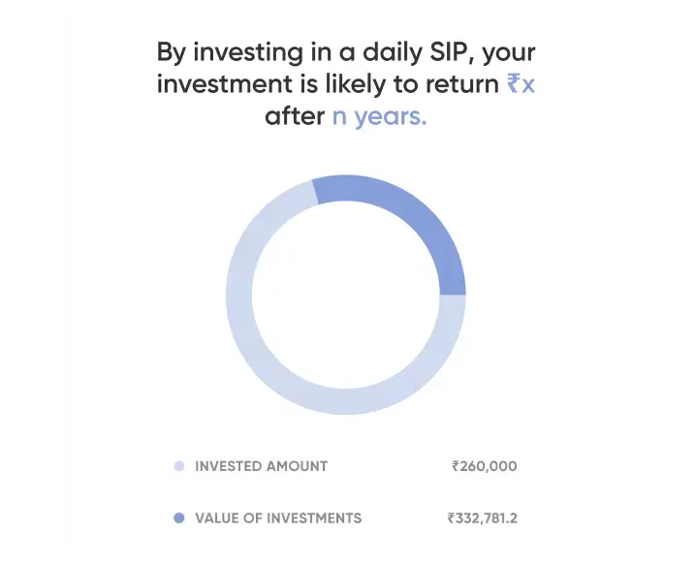Click the ₹332,781.2 investment value figure
This screenshot has width=695, height=565.
(x=483, y=518)
